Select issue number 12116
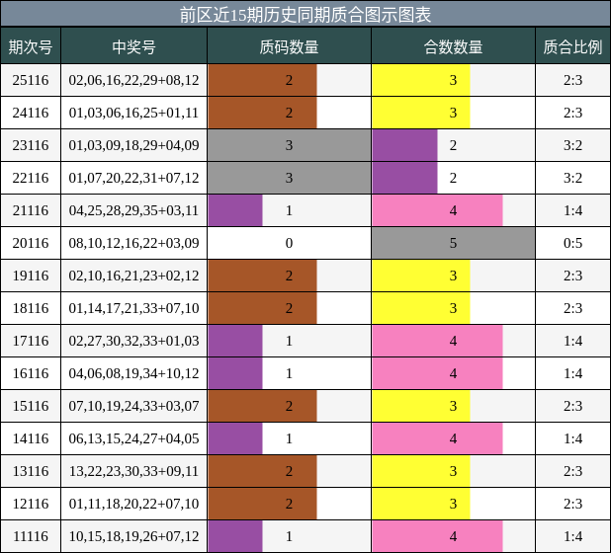611x553 pixels. click(31, 504)
